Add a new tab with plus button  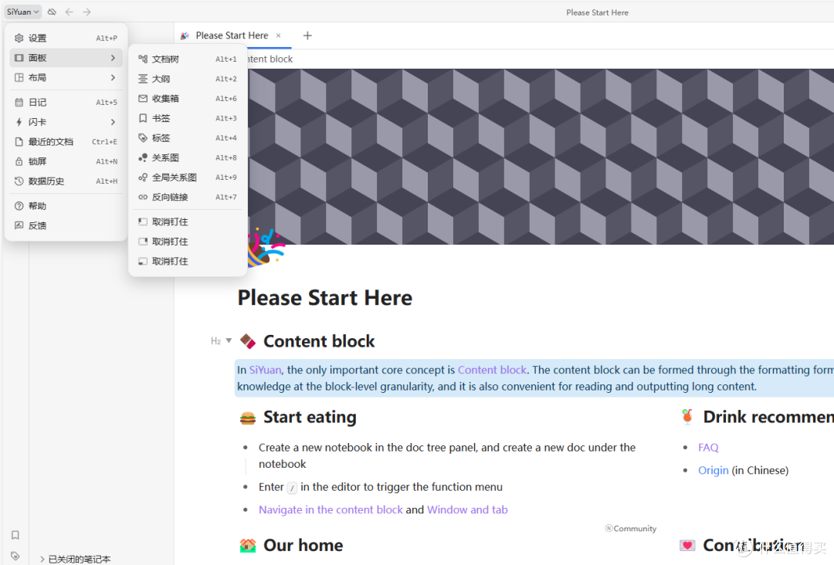pos(307,36)
